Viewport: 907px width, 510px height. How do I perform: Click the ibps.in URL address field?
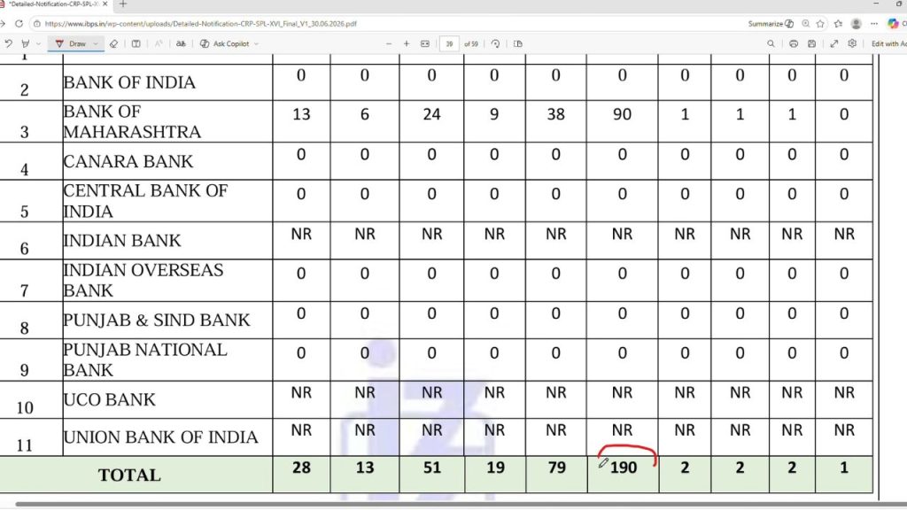coord(200,24)
